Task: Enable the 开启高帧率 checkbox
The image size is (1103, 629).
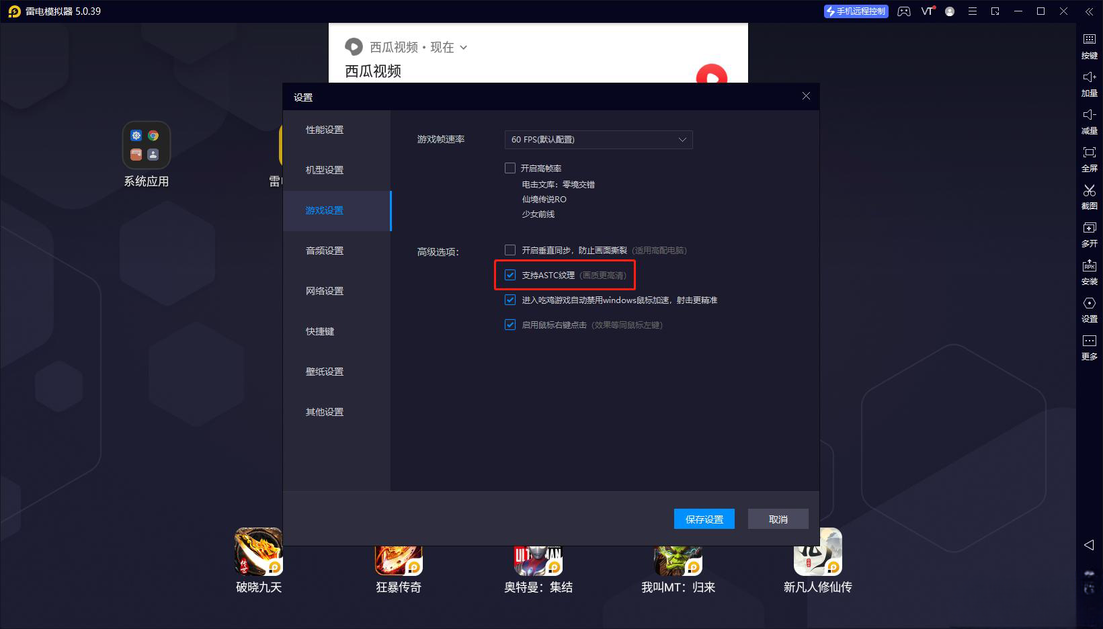Action: click(x=510, y=168)
